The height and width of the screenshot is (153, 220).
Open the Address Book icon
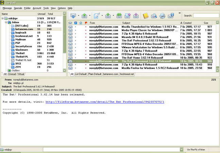pyautogui.click(x=146, y=16)
